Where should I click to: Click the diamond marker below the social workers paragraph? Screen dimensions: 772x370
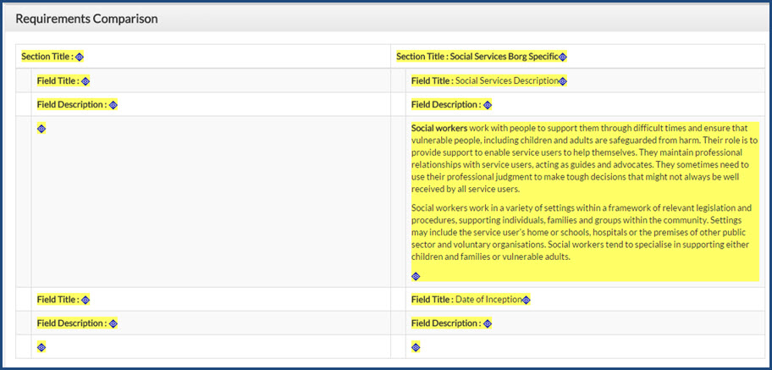coord(416,276)
